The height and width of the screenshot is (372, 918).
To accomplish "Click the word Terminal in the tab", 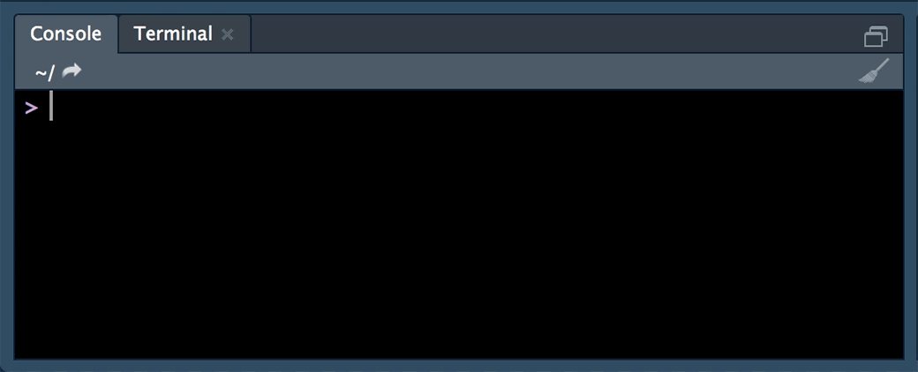I will 173,33.
